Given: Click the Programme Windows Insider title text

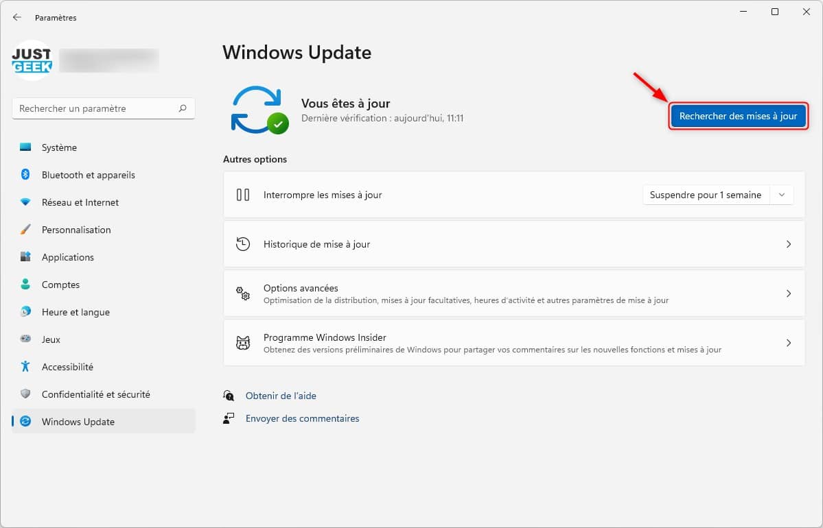Looking at the screenshot, I should click(325, 337).
